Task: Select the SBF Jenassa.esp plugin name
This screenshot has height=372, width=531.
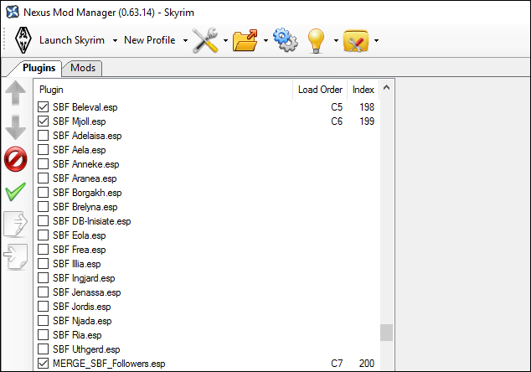Action: tap(87, 292)
